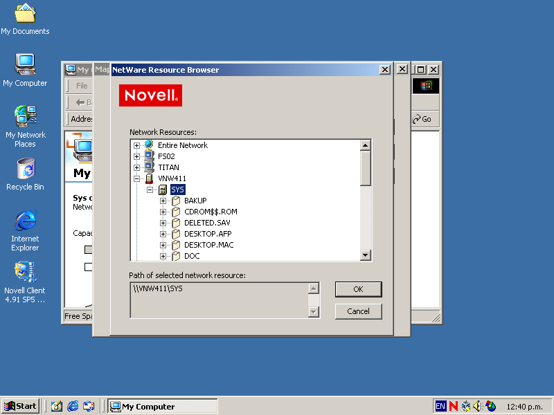Expand the Entire Network node
Image resolution: width=554 pixels, height=415 pixels.
click(136, 145)
